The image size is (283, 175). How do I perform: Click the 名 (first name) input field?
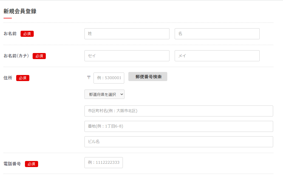(x=217, y=34)
